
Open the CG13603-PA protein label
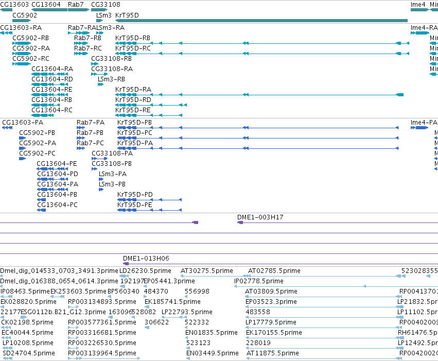[x=23, y=123]
